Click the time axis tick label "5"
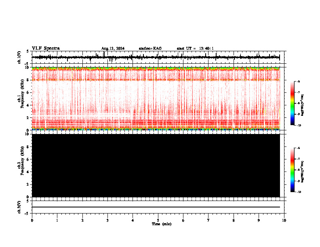320x247 pixels. tap(158, 220)
